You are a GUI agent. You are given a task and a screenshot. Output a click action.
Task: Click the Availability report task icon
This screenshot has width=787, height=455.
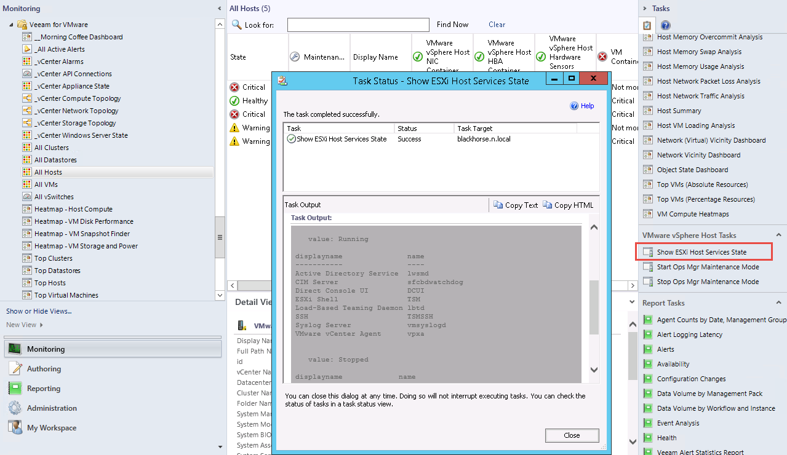pos(647,364)
